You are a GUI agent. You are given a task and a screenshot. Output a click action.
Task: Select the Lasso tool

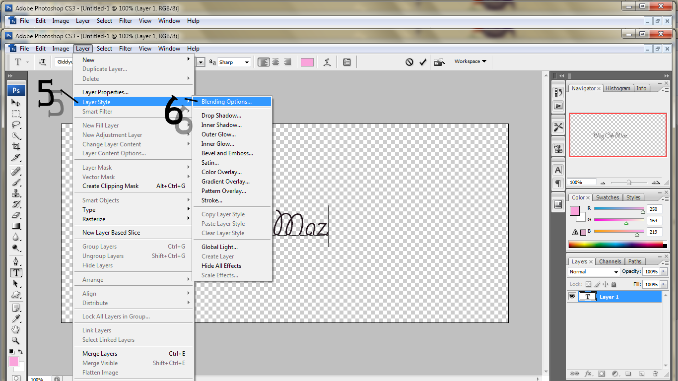point(16,125)
